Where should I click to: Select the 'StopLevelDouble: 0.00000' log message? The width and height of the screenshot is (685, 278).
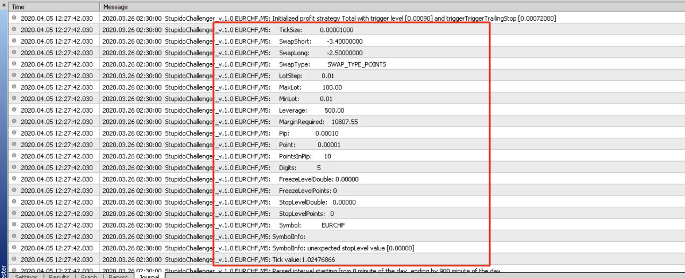(229, 202)
